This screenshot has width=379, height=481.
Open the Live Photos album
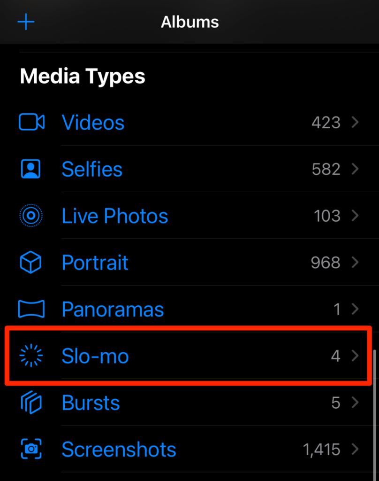coord(115,216)
